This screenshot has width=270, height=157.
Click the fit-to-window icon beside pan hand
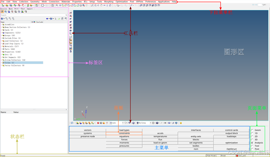click(98, 5)
